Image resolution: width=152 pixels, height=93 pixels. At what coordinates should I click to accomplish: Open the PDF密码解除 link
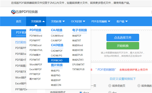106,70
